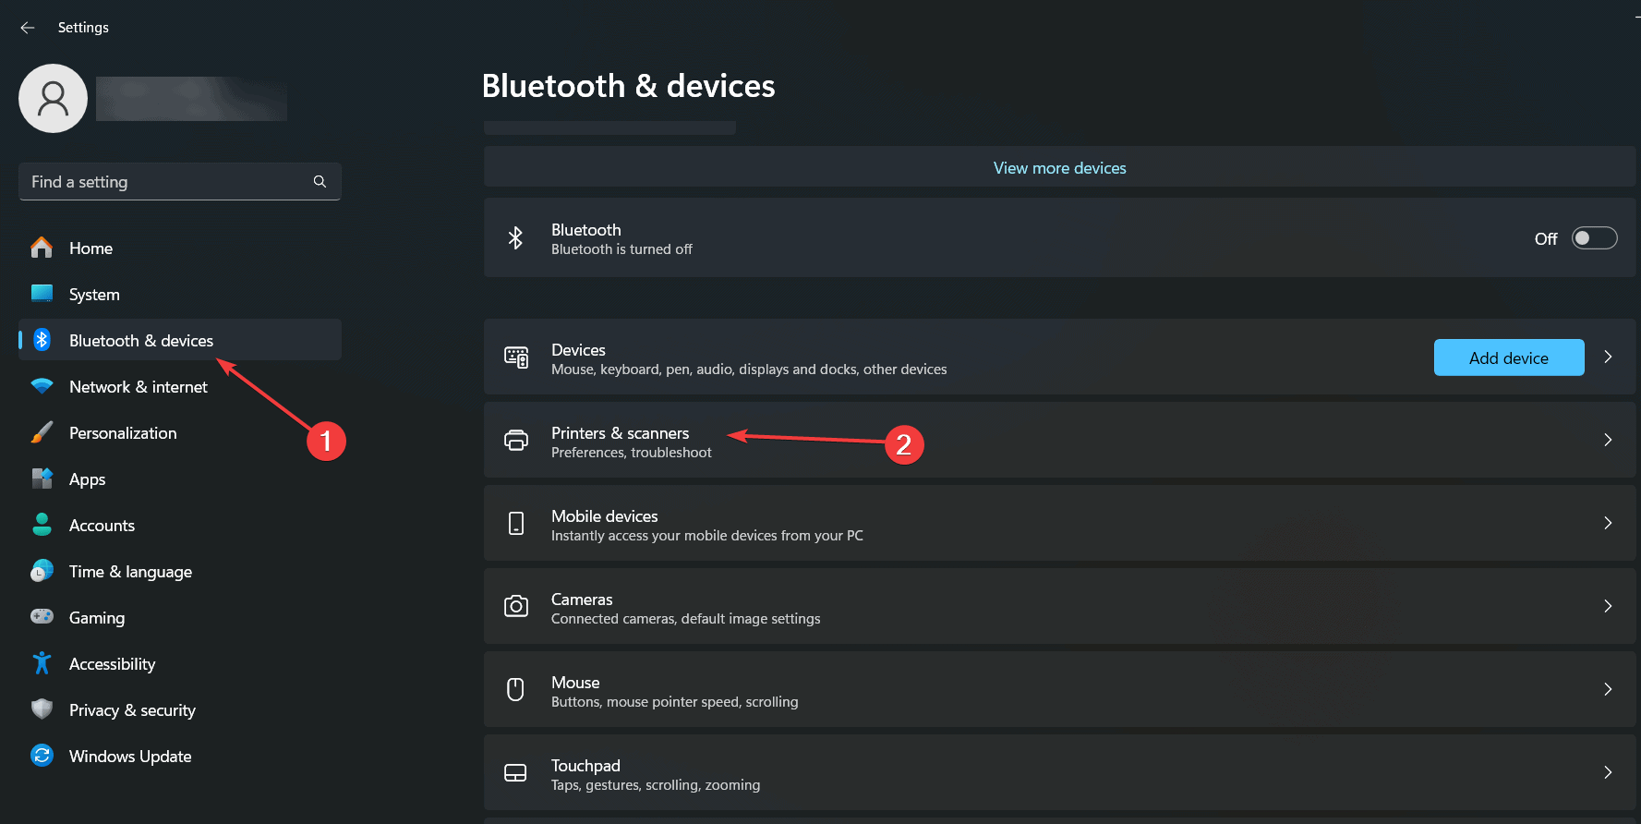Click the Printers & scanners printer icon
The image size is (1641, 824).
coord(516,441)
